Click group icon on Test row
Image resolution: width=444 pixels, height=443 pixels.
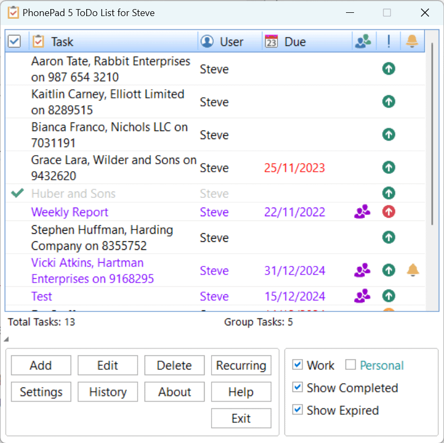[362, 296]
